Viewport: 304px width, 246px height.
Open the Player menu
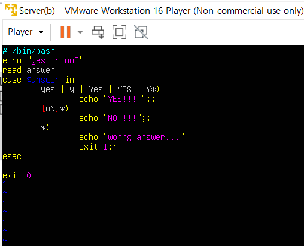(26, 32)
